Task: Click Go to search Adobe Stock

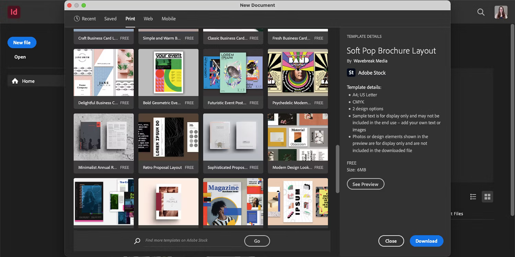Action: [x=257, y=241]
